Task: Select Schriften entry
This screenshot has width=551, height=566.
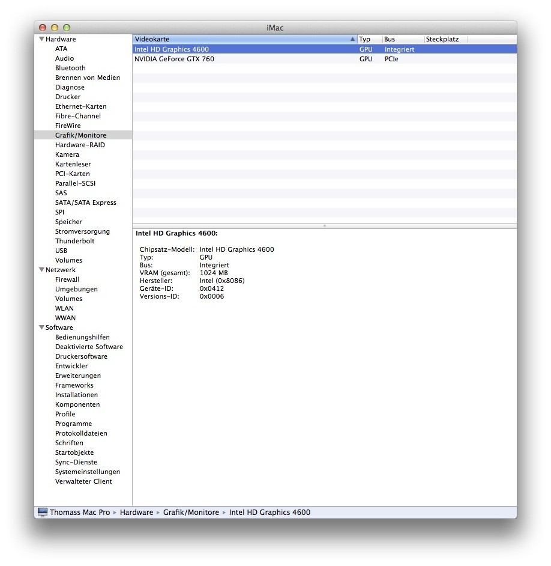Action: click(69, 443)
